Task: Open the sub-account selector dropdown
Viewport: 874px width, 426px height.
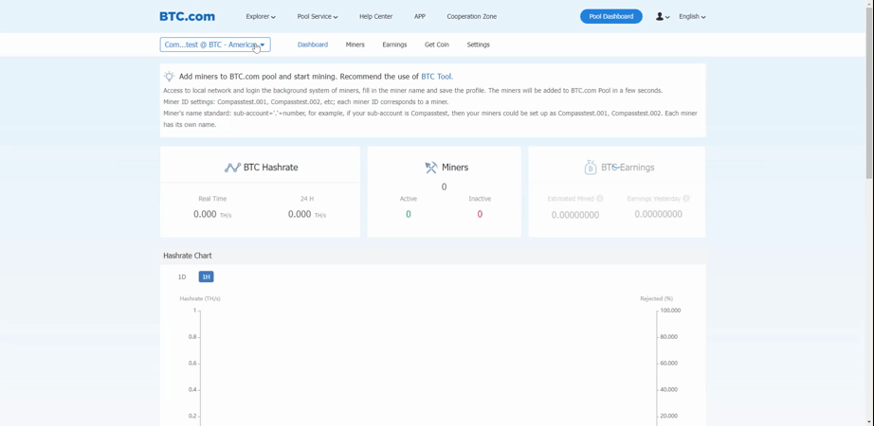Action: pyautogui.click(x=215, y=44)
